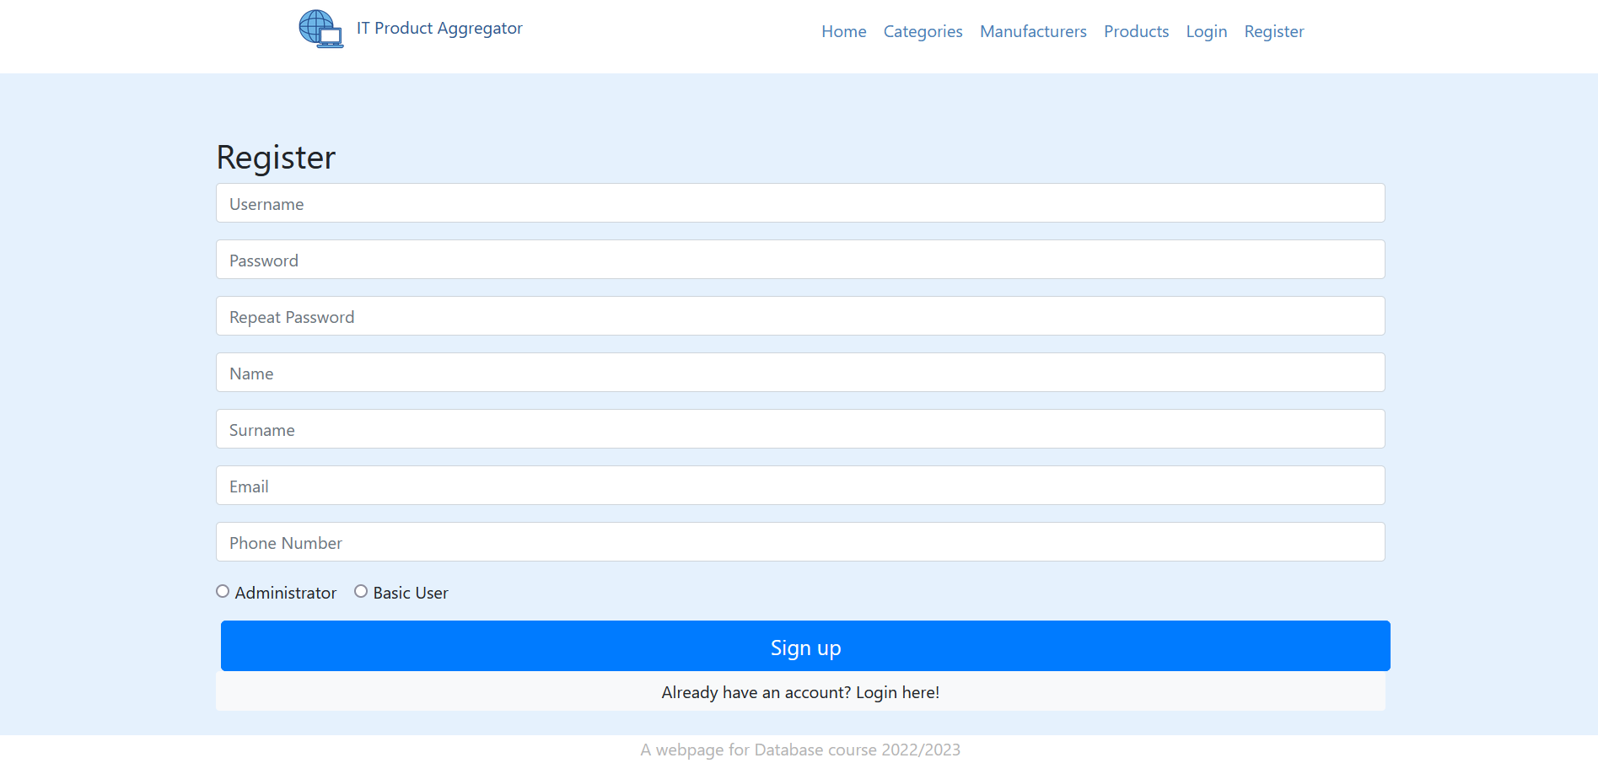The height and width of the screenshot is (774, 1598).
Task: Follow the 'Already have an account? Login here!' link
Action: tap(799, 692)
